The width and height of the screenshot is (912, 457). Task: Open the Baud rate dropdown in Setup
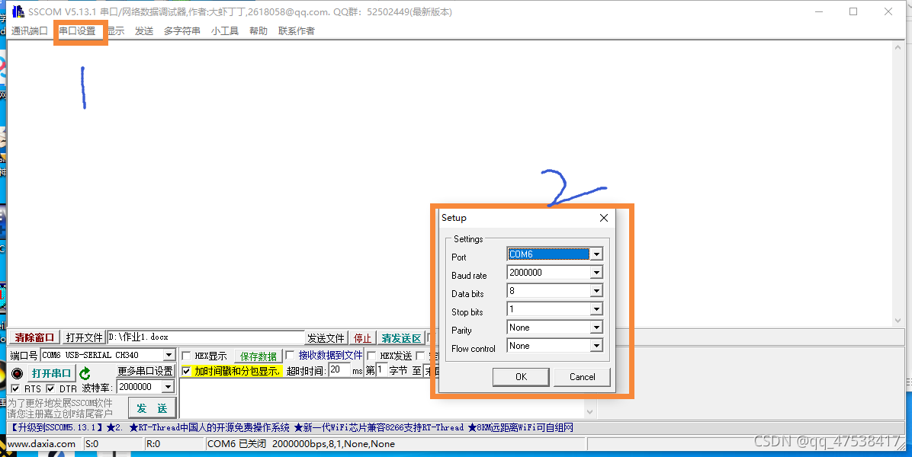596,273
